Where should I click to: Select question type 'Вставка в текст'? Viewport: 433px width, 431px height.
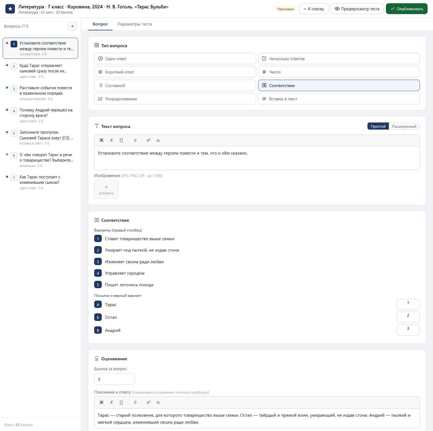[x=339, y=99]
